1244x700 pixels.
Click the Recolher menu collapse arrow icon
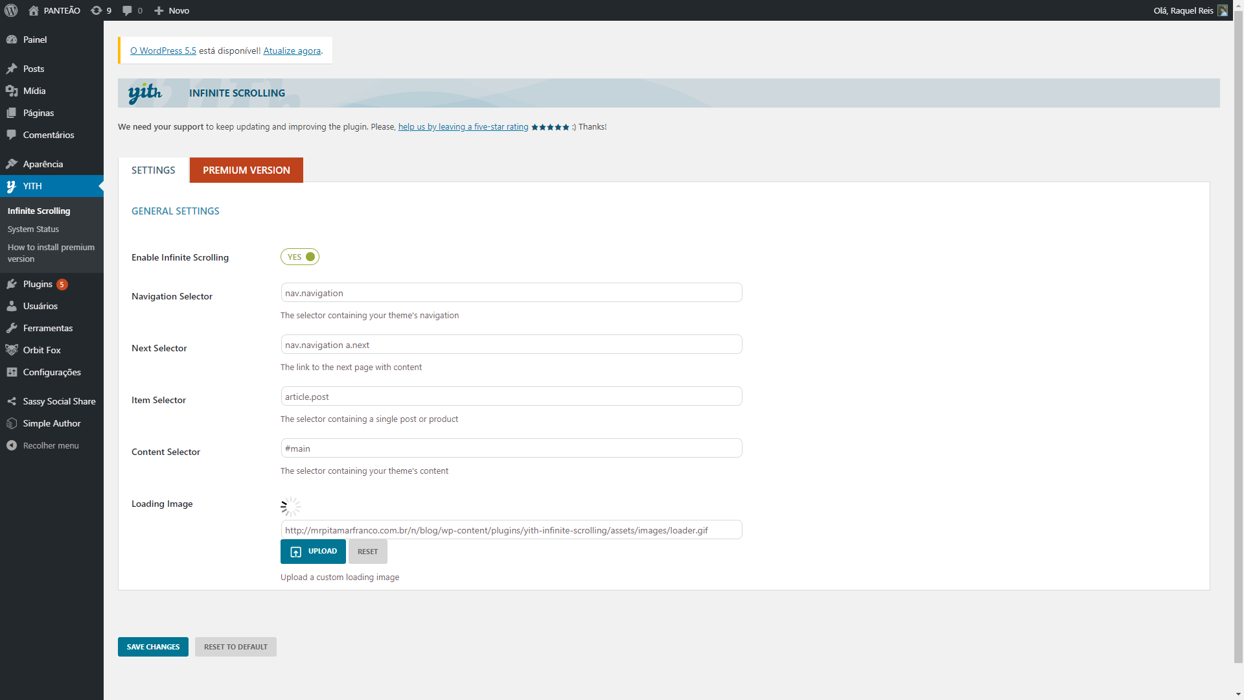click(x=12, y=445)
